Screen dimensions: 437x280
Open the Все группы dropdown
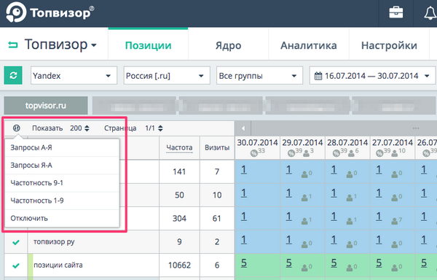[x=259, y=75]
